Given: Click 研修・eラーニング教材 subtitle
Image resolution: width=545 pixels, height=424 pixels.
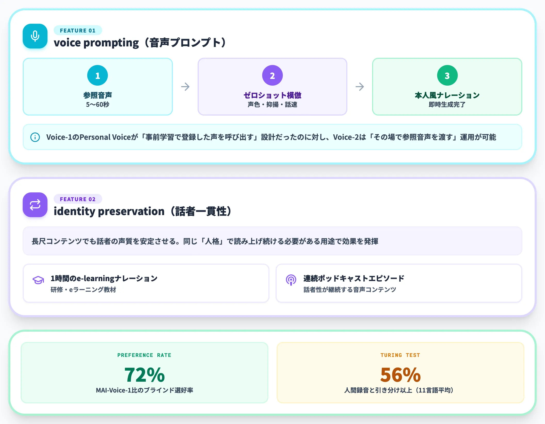Looking at the screenshot, I should (x=83, y=290).
